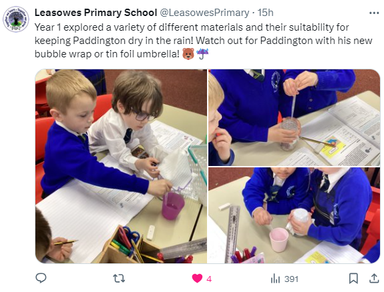This screenshot has width=384, height=292.
Task: Click the 391 views count
Action: click(291, 279)
